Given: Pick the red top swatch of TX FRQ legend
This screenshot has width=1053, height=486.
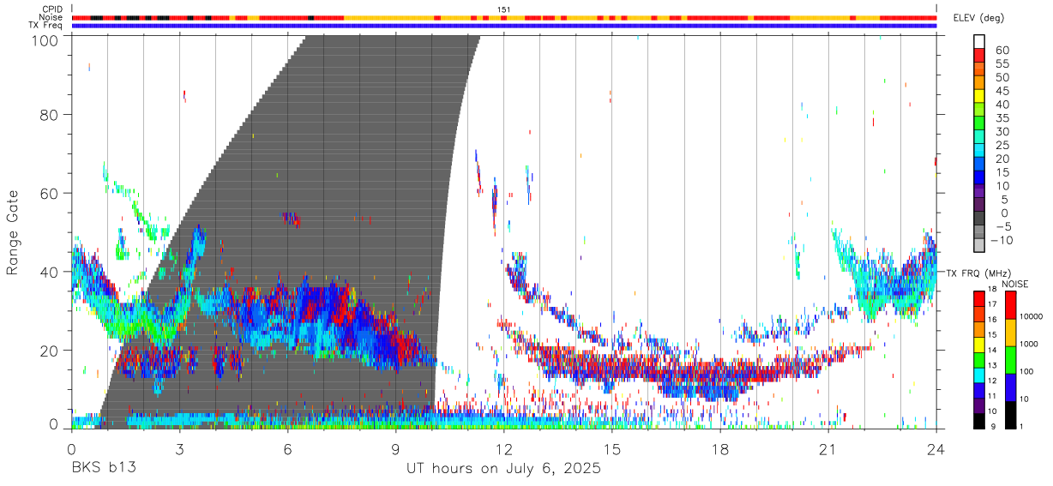Looking at the screenshot, I should 979,299.
